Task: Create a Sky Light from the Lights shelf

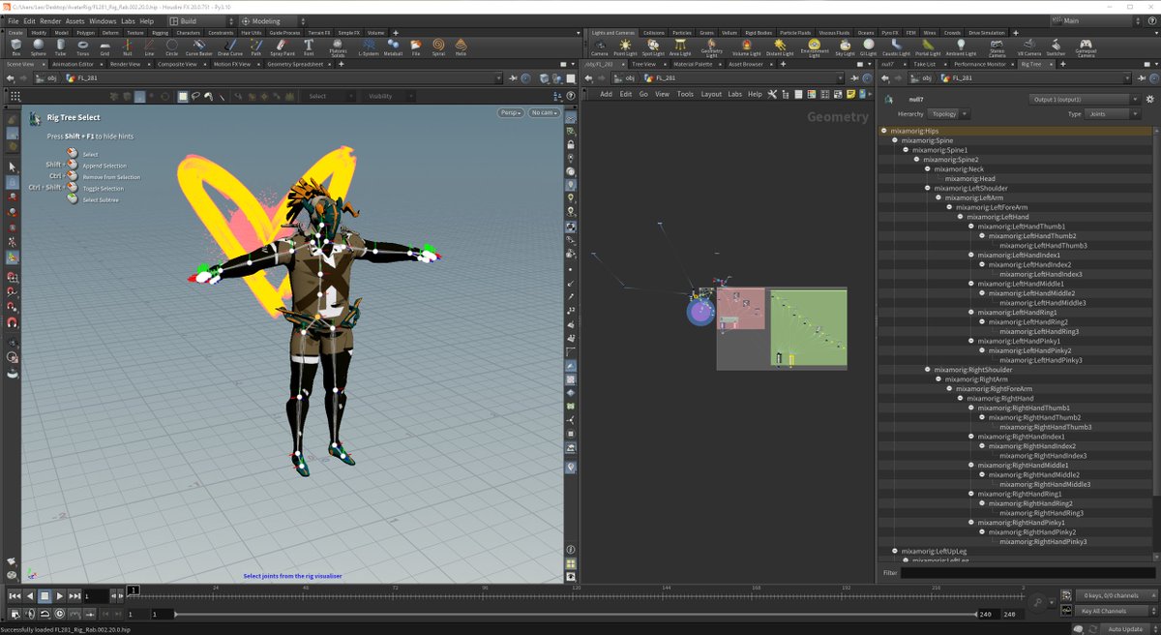Action: pyautogui.click(x=845, y=45)
